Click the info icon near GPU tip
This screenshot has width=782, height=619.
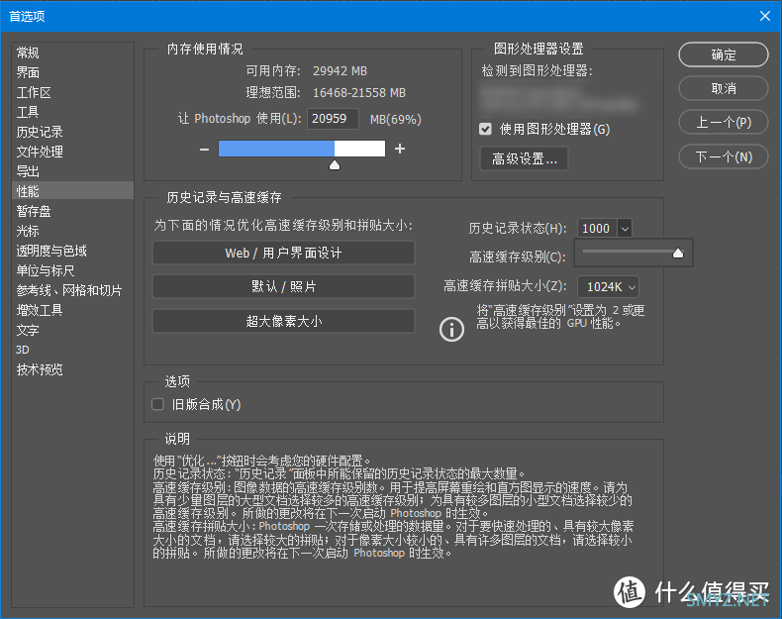[x=451, y=330]
